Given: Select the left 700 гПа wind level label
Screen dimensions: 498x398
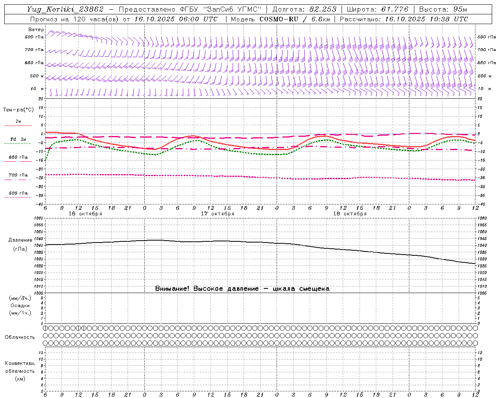Looking at the screenshot, I should [x=34, y=50].
